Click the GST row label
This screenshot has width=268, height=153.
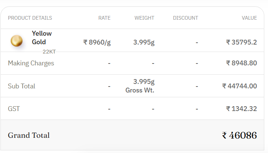[x=14, y=109]
